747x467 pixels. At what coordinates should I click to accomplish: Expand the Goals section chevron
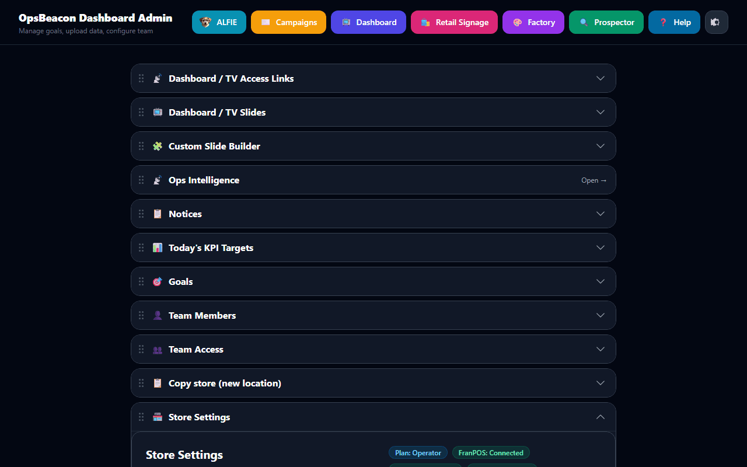click(x=601, y=281)
